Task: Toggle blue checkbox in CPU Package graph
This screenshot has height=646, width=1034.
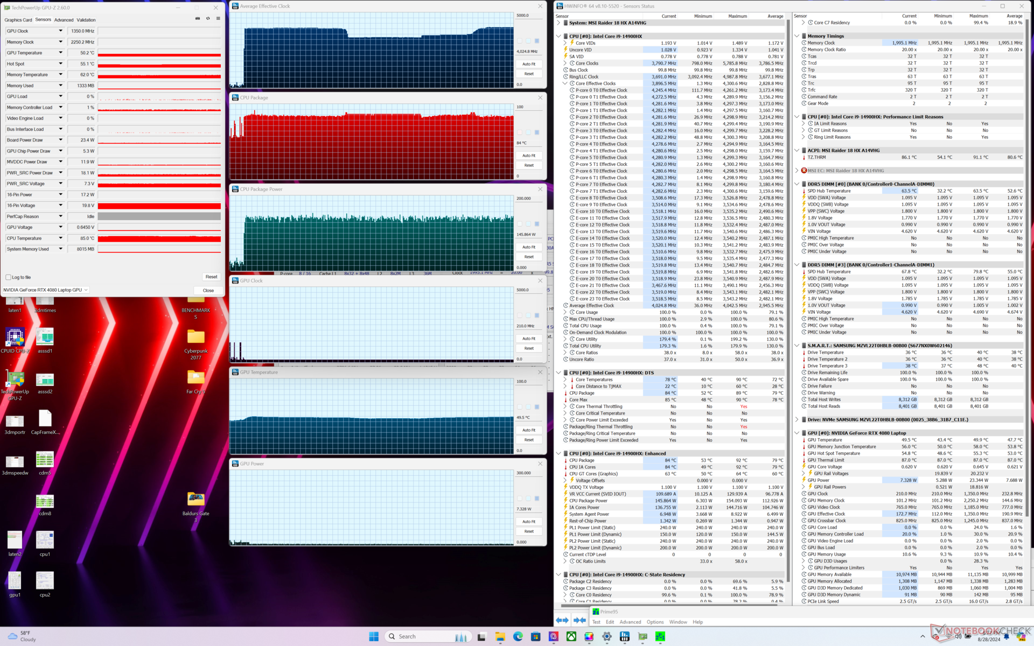Action: click(x=536, y=132)
